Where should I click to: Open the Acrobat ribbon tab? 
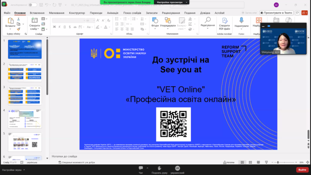[x=219, y=13]
